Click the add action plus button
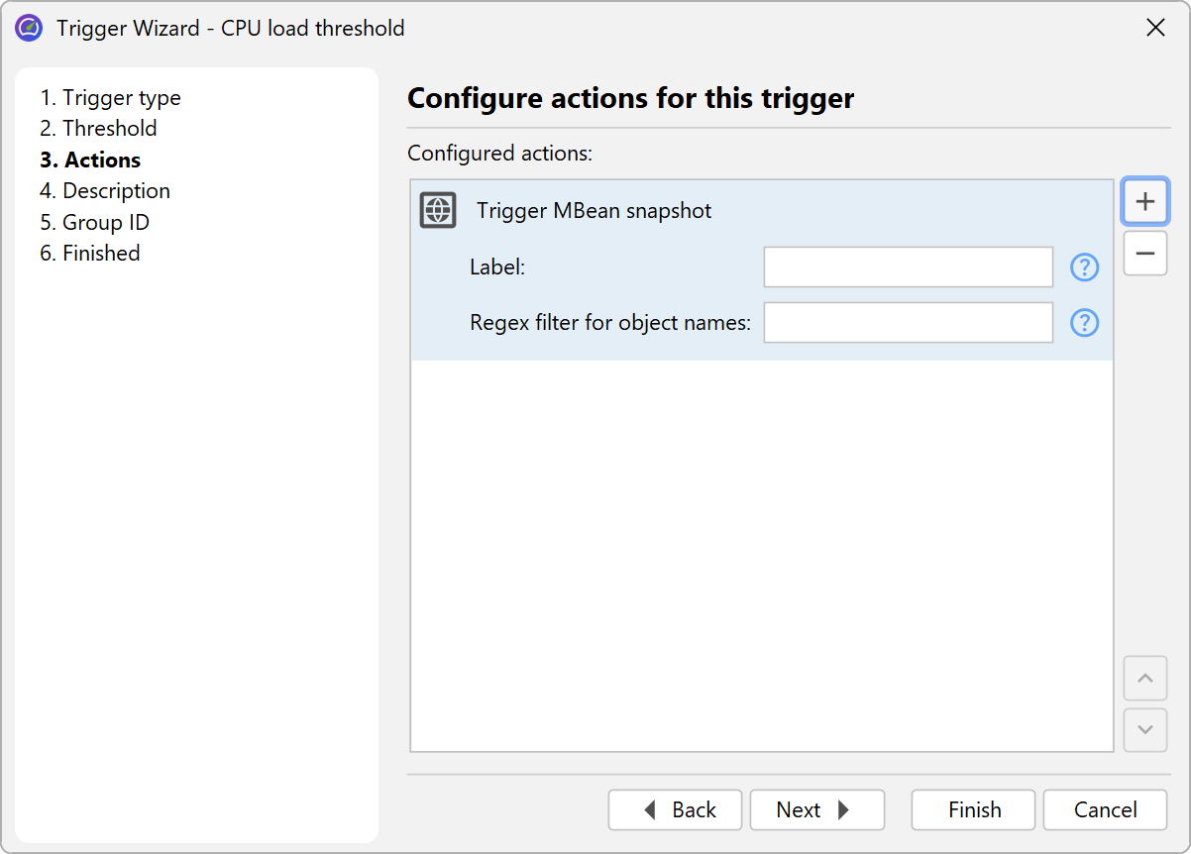 (x=1145, y=202)
